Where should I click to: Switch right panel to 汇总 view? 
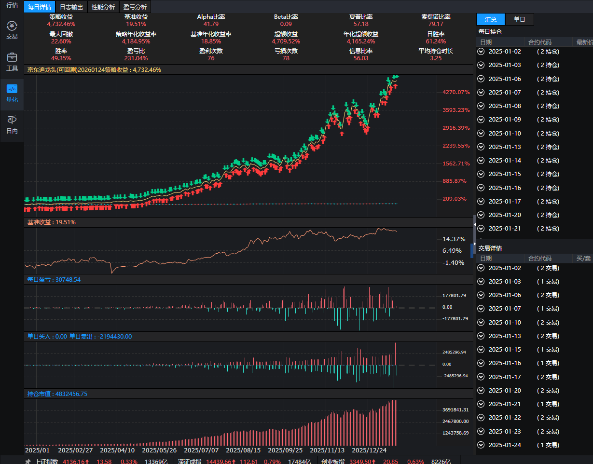click(x=490, y=19)
